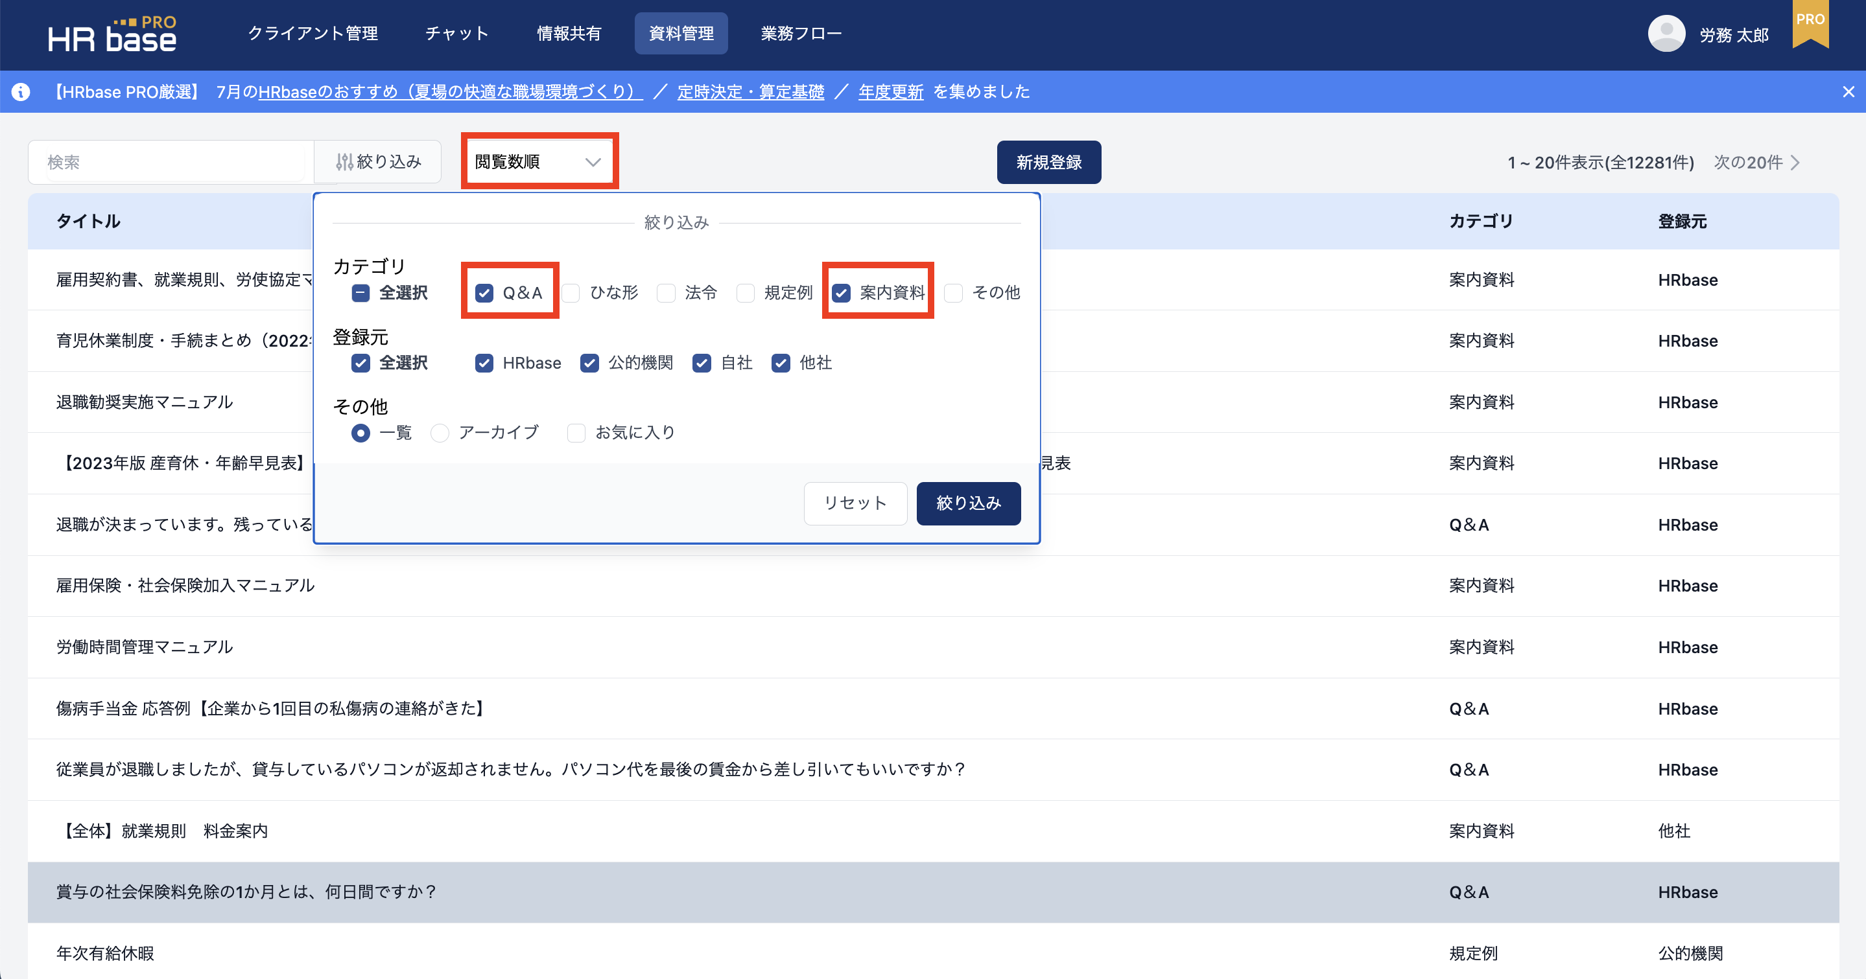This screenshot has width=1866, height=979.
Task: Click the info icon in banner
Action: [21, 92]
